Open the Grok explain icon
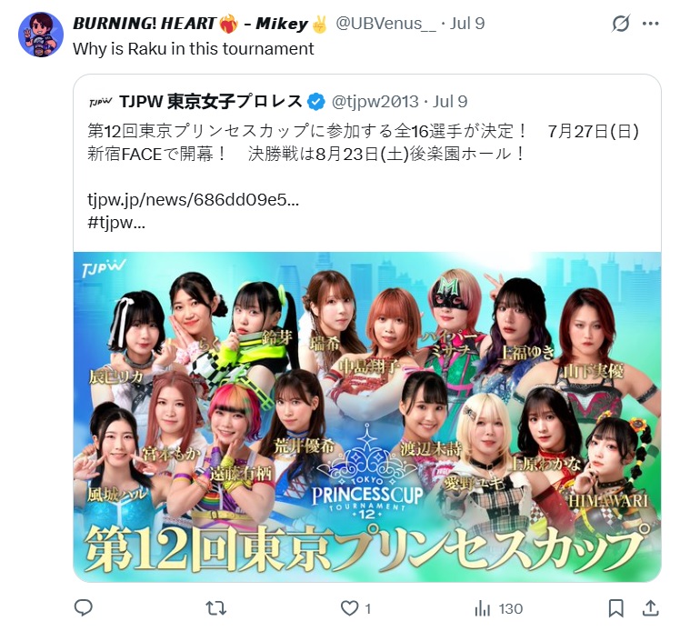680x631 pixels. point(621,24)
